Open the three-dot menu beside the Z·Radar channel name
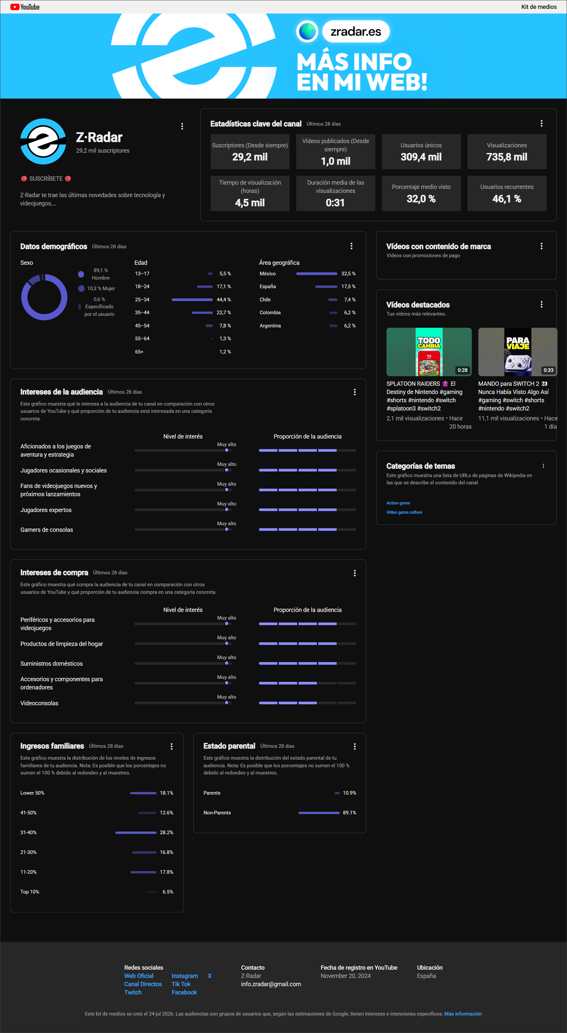Viewport: 567px width, 1033px height. pyautogui.click(x=182, y=126)
